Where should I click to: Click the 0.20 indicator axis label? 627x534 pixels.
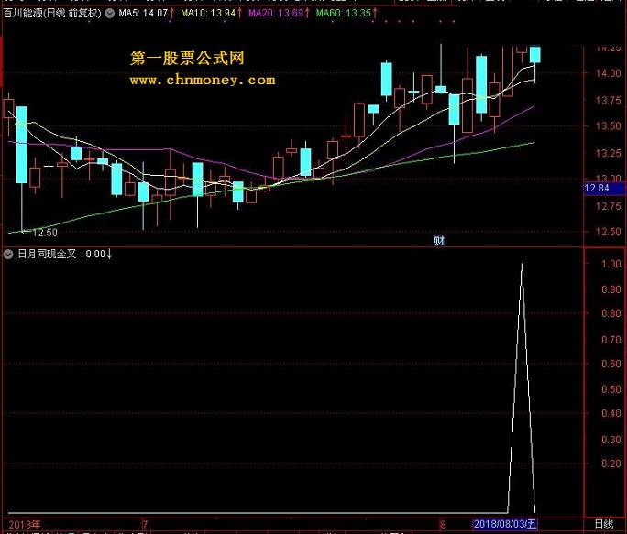(x=611, y=463)
